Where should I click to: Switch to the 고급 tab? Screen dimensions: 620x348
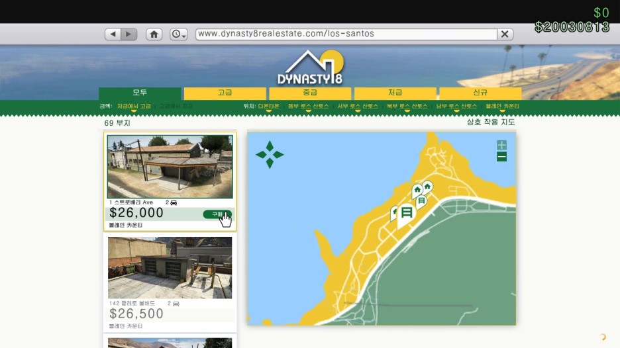pos(225,93)
